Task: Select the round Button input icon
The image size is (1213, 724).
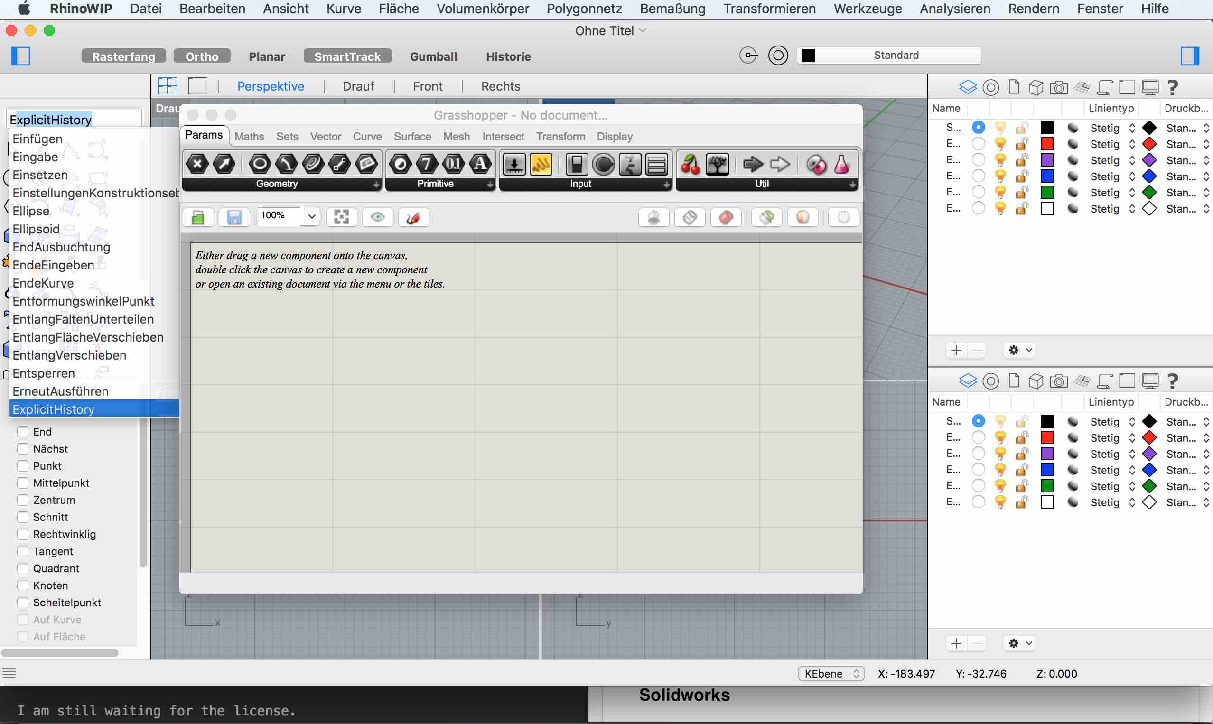Action: coord(604,165)
